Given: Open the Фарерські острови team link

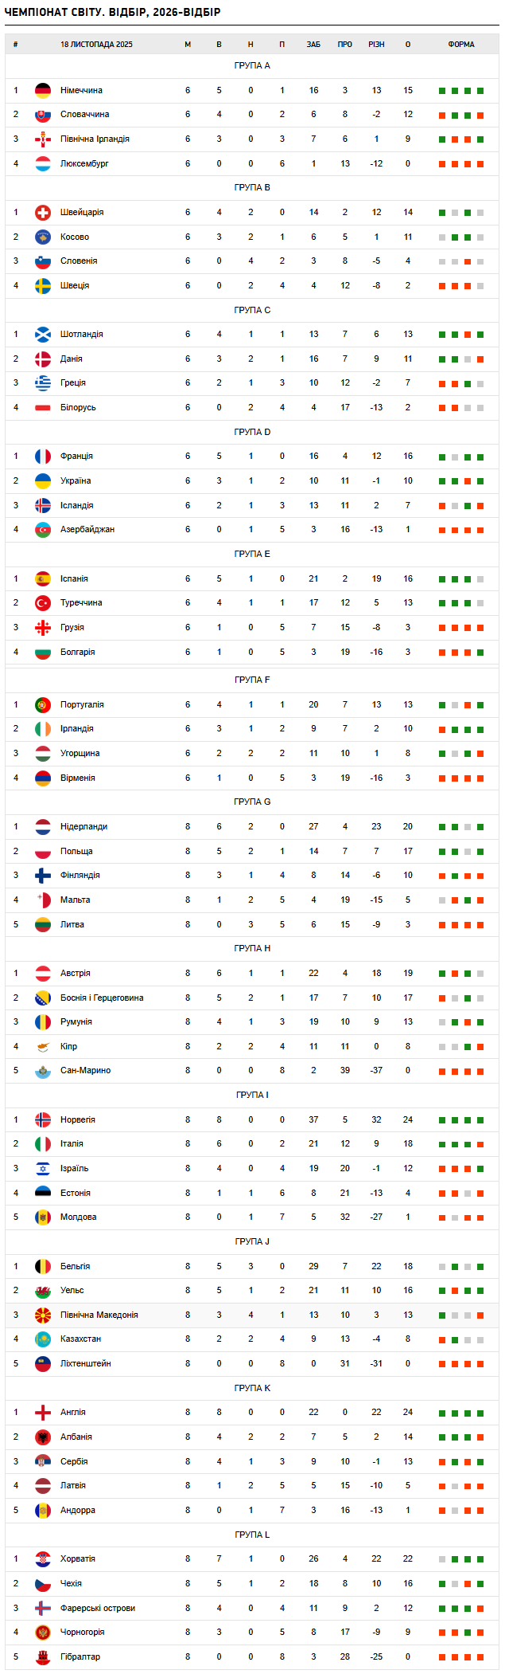Looking at the screenshot, I should click(x=98, y=1609).
